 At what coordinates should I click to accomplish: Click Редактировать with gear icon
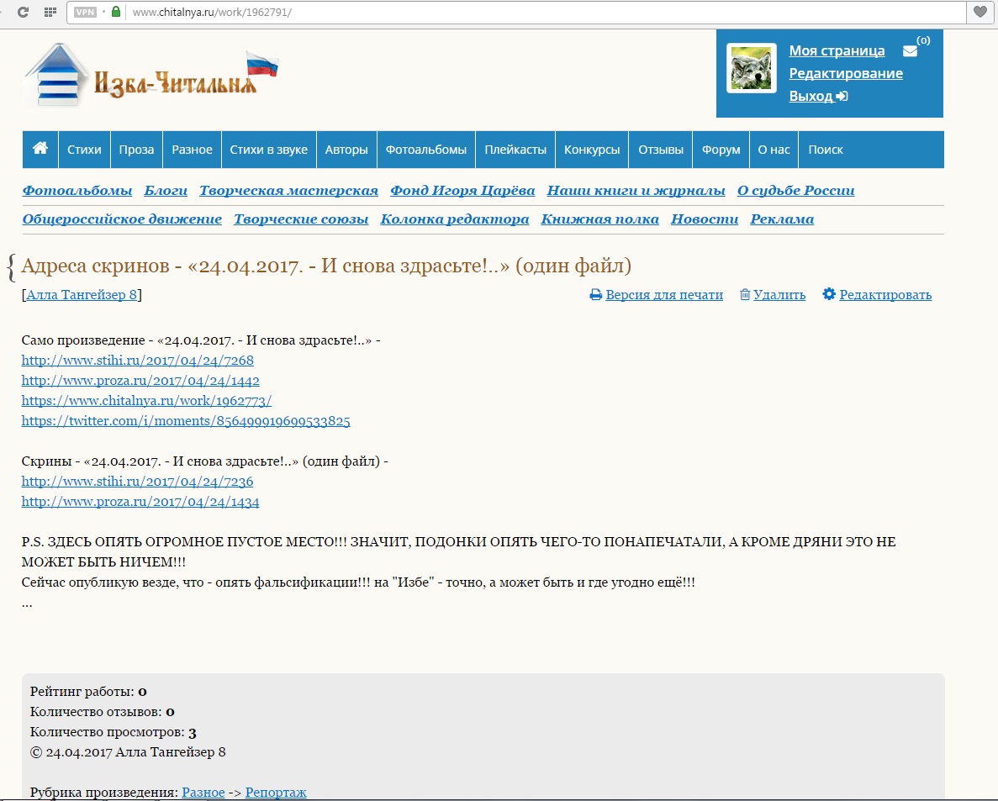[877, 295]
